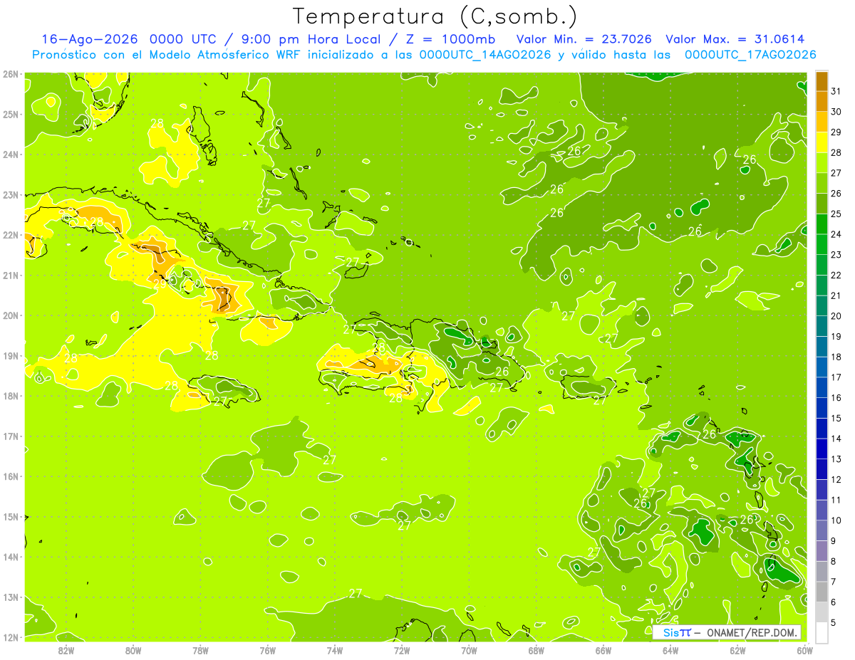Click legend value 5 on the color bar
The width and height of the screenshot is (855, 660).
pos(833,622)
